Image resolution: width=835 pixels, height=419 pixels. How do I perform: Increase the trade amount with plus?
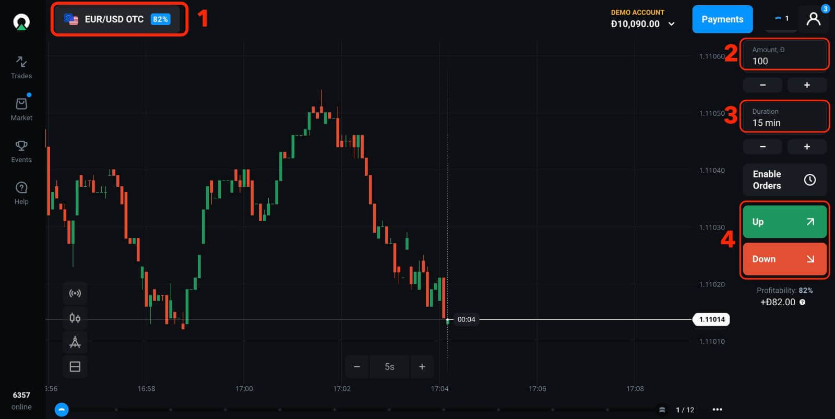click(x=807, y=85)
